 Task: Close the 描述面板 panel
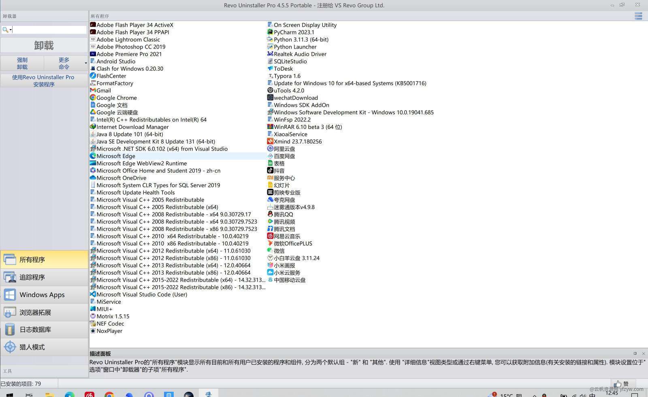click(x=644, y=353)
